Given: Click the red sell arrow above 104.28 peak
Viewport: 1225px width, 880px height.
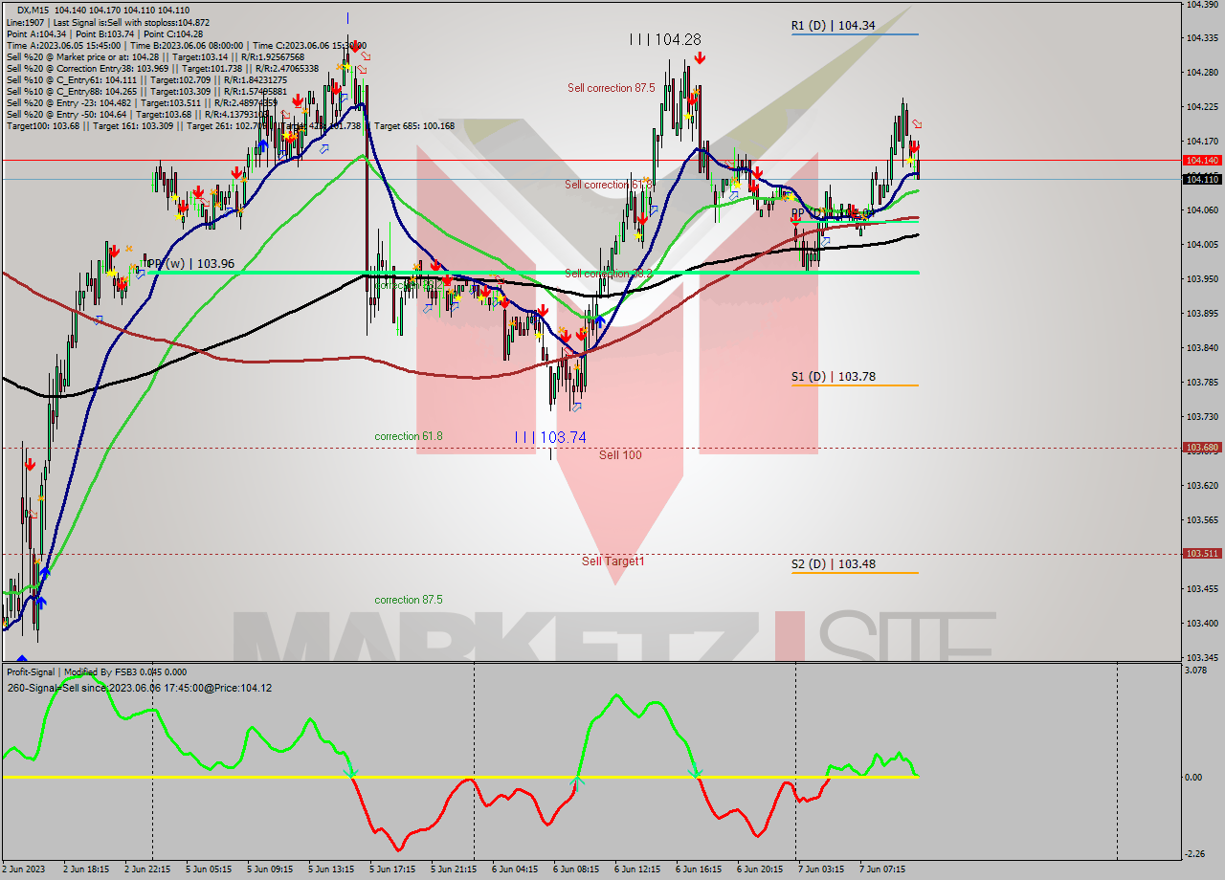Looking at the screenshot, I should 700,58.
